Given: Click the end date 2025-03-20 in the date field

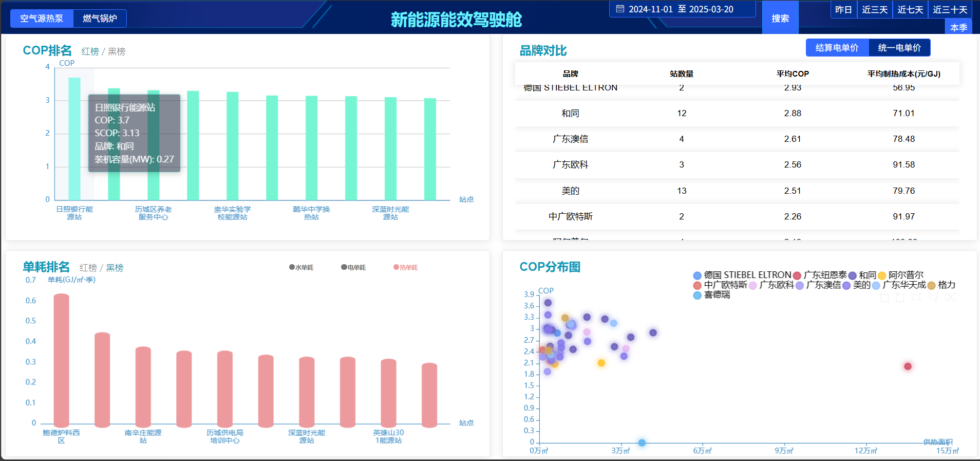Looking at the screenshot, I should click(x=711, y=9).
